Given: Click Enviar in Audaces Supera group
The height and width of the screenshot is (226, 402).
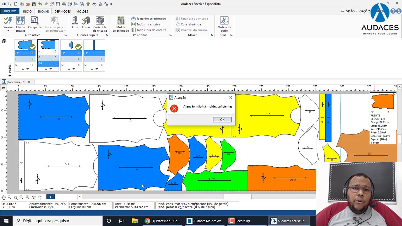Looking at the screenshot, I should [86, 23].
